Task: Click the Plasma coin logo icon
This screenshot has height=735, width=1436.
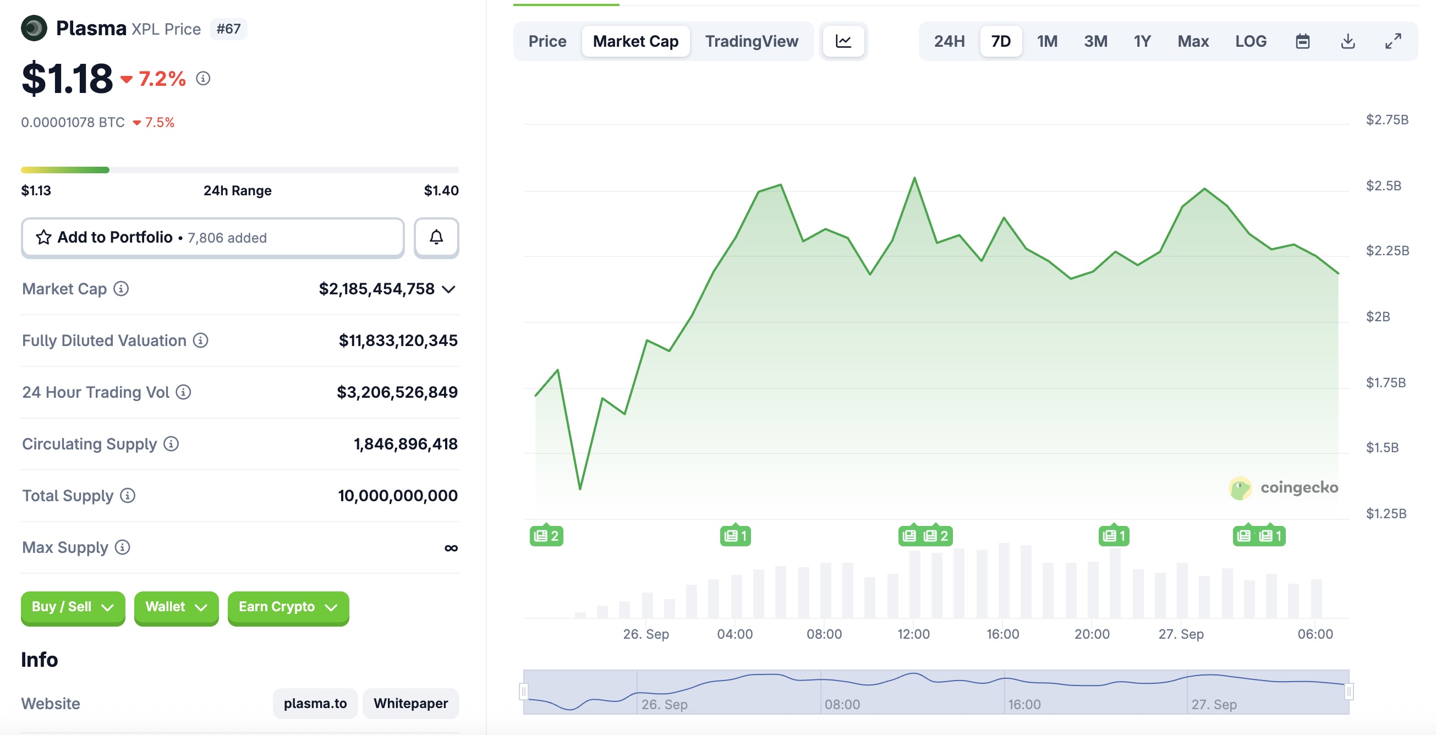Action: pos(34,28)
